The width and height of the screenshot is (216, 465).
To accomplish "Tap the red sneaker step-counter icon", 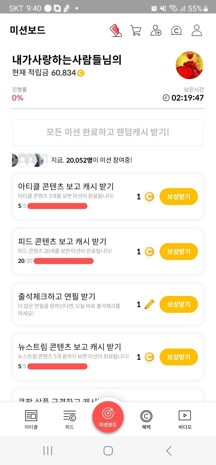I will 116,31.
